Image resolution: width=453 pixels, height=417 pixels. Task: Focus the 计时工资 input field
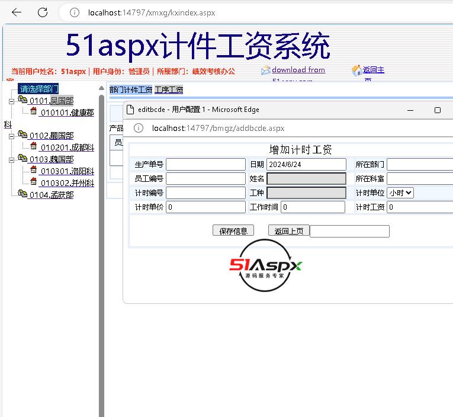pyautogui.click(x=420, y=207)
